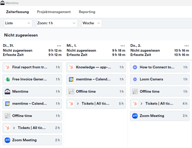The height and width of the screenshot is (148, 192).
Task: Select the 'How to Connect to...' entry
Action: coord(160,67)
